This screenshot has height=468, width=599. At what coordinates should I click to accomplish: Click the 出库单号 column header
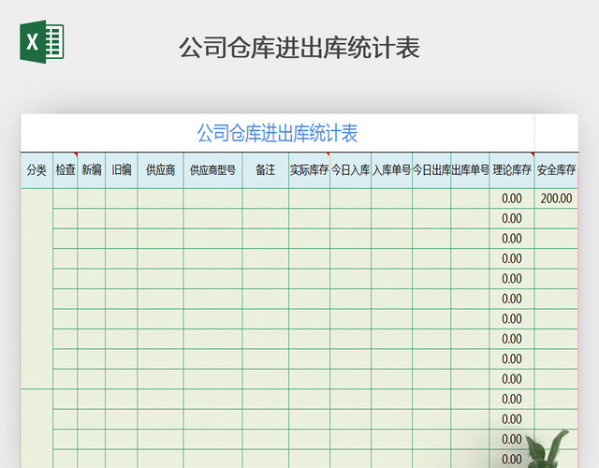pos(470,170)
